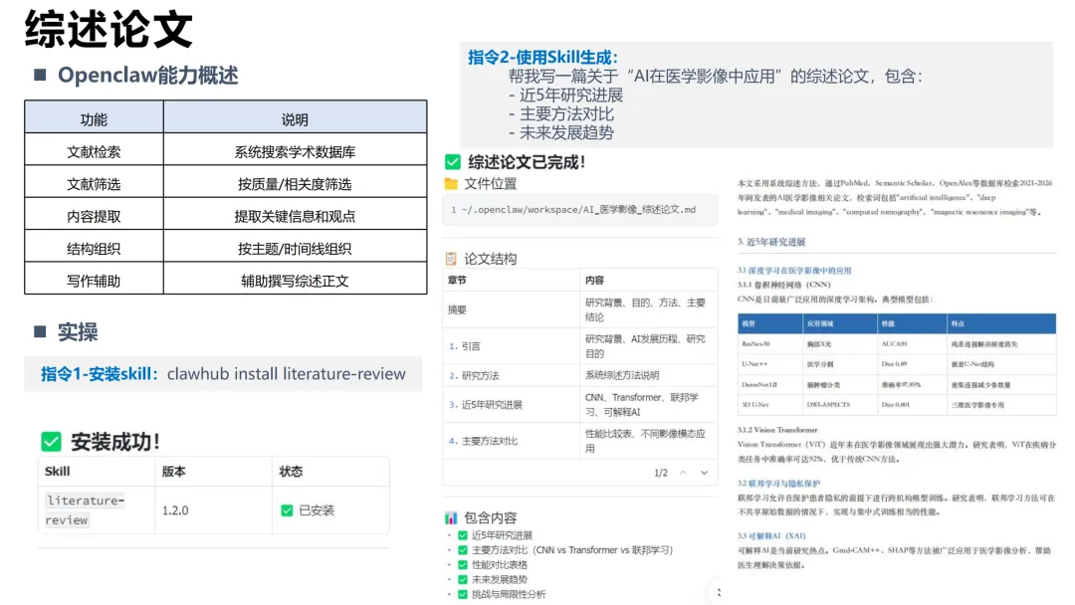Open the 1. 引言 chapter link
1075x605 pixels.
[465, 346]
